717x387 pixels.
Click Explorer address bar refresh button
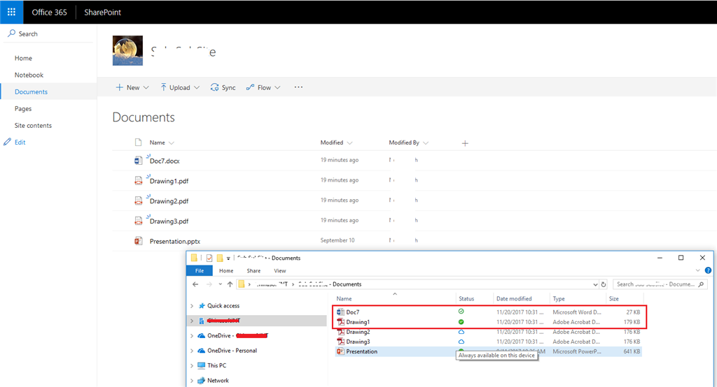(x=604, y=284)
